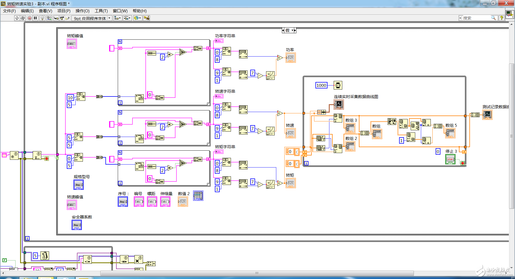Viewport: 515px width, 279px height.
Task: Open the 文件(F) menu
Action: (9, 11)
